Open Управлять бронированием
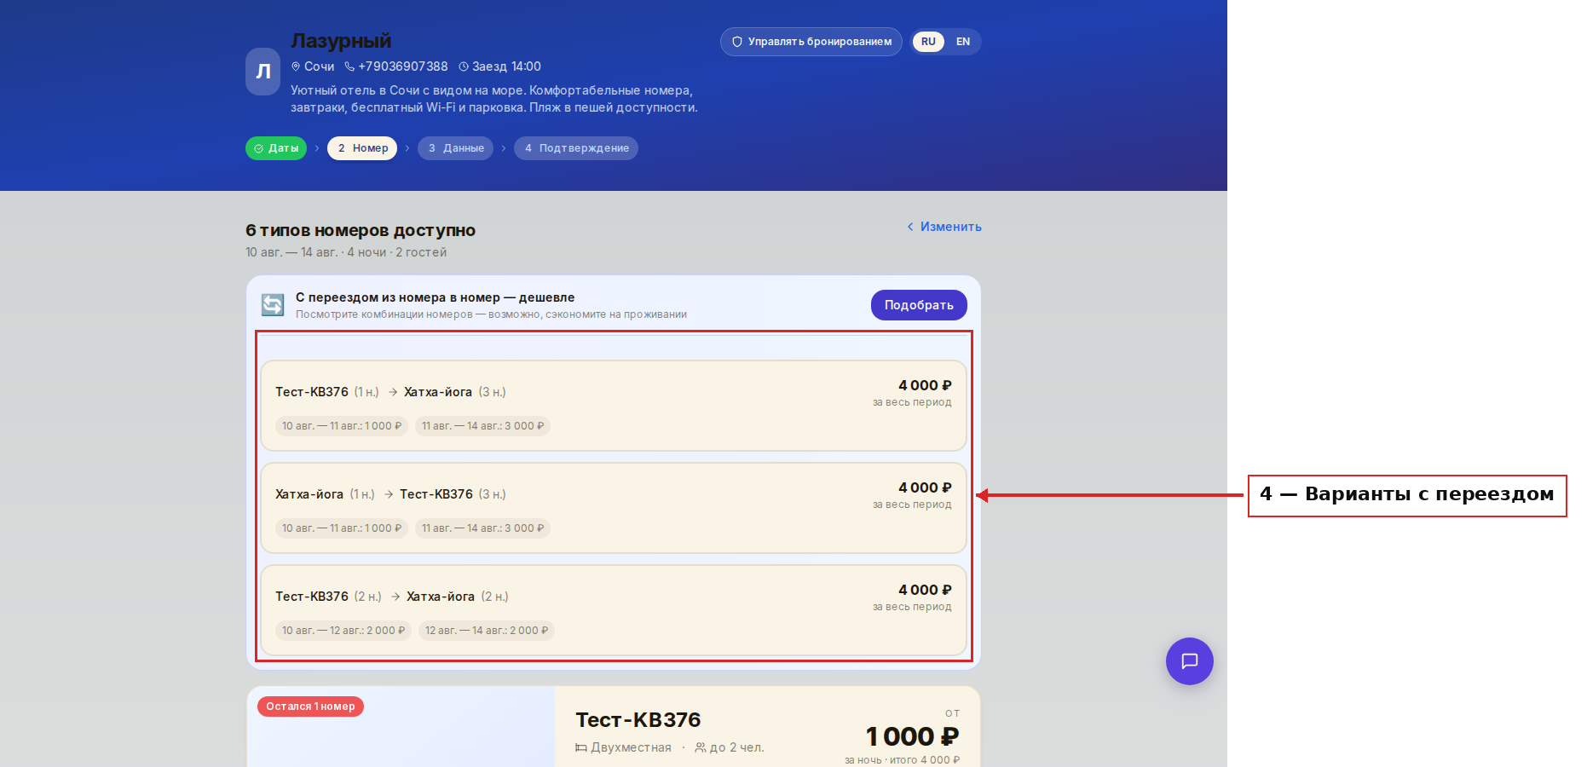Screen dimensions: 1587x767 point(811,42)
